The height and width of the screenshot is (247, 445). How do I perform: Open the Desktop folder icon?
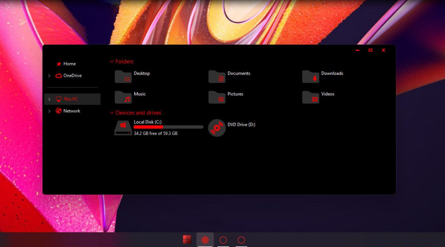point(123,76)
